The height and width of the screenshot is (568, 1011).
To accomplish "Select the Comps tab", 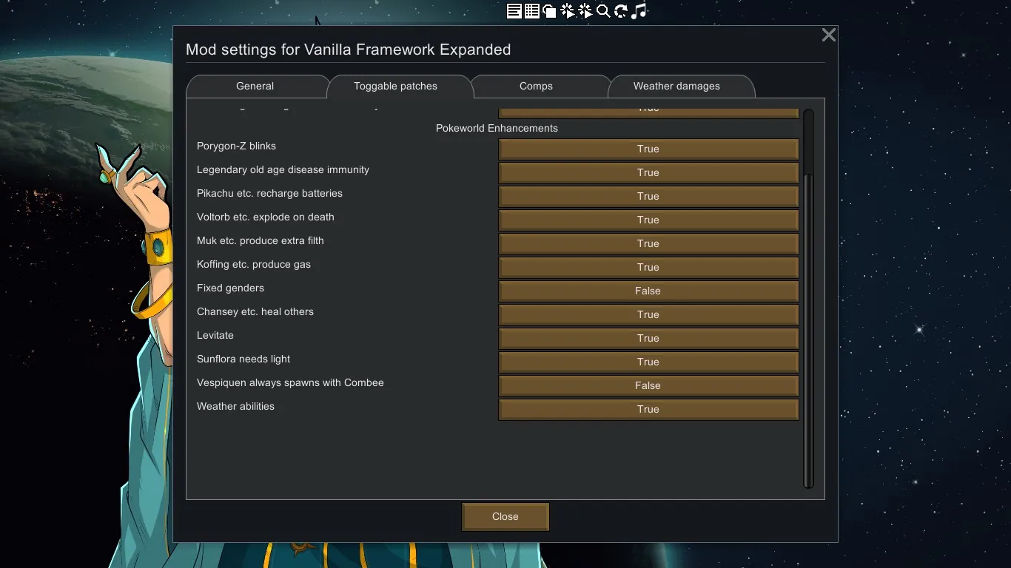I will 536,87.
